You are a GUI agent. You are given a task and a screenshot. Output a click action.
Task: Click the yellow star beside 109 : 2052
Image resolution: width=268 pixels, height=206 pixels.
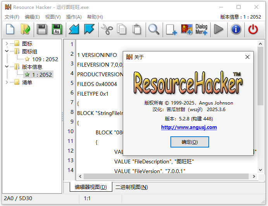27,59
